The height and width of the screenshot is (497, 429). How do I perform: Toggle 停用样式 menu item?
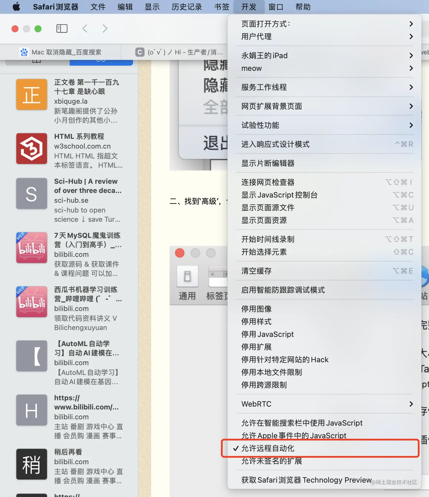(324, 322)
